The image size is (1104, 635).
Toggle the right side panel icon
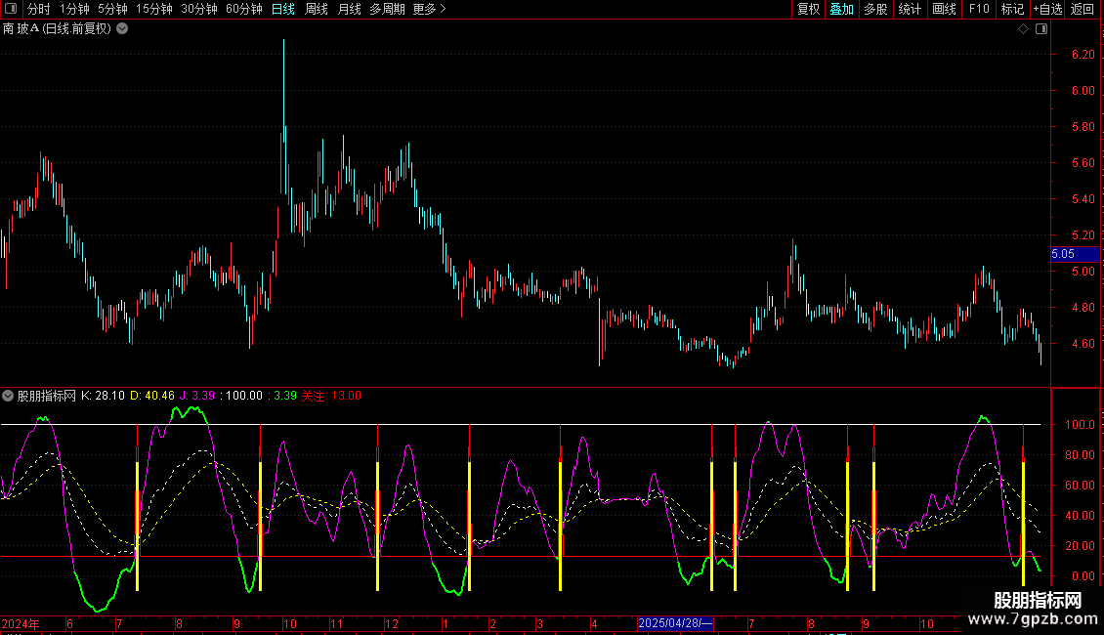click(1041, 29)
